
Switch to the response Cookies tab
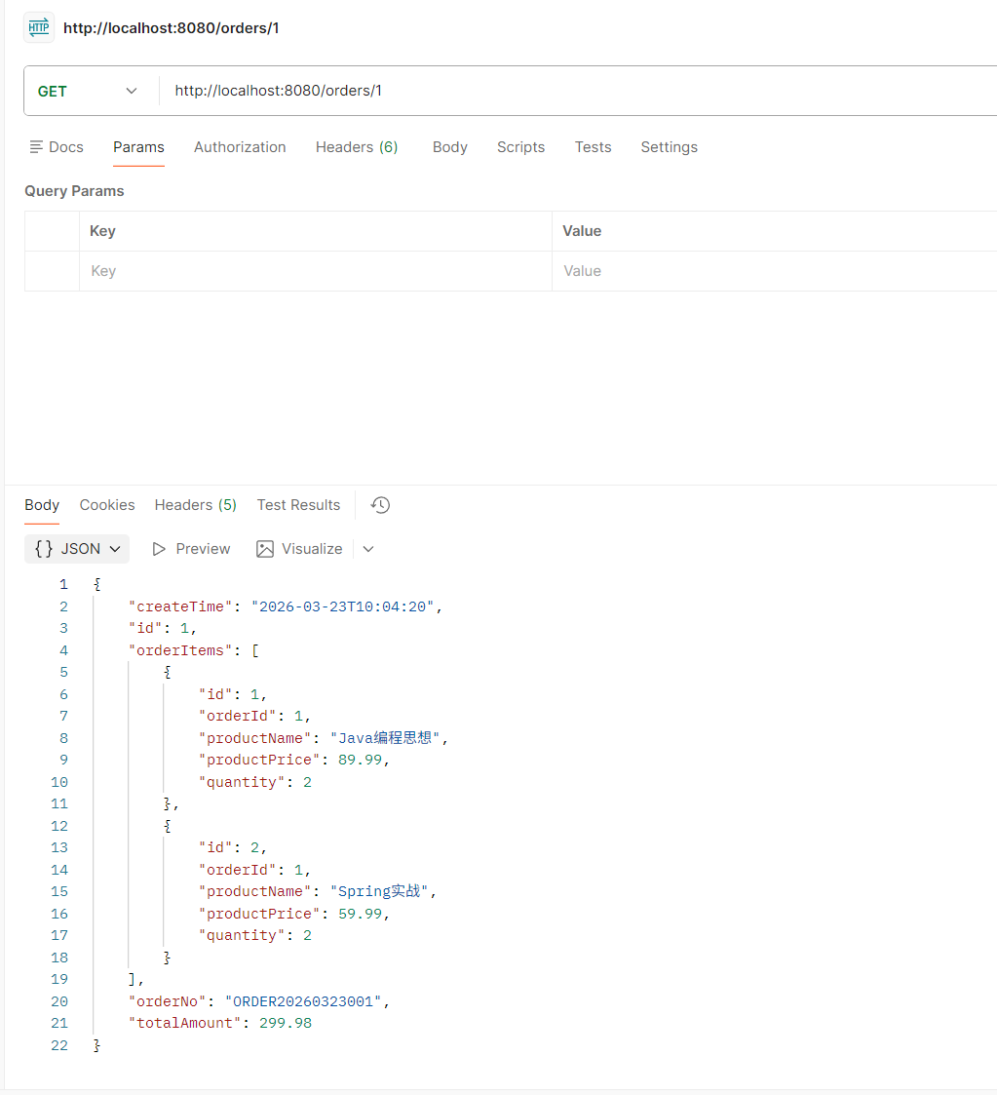[x=107, y=505]
